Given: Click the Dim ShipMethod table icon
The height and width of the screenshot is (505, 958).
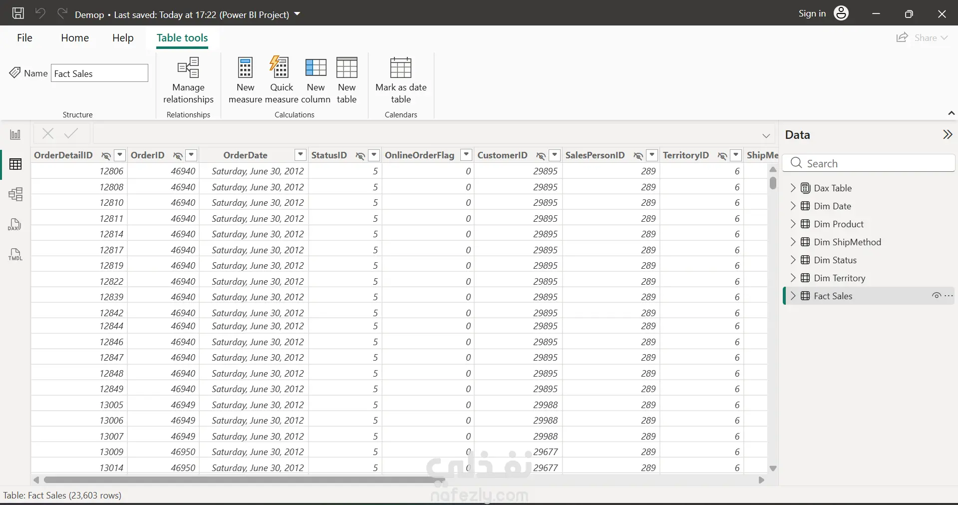Looking at the screenshot, I should (805, 242).
